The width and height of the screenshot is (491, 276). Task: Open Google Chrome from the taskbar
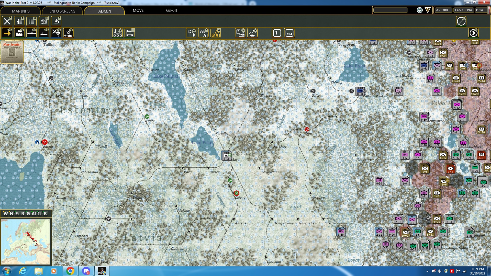coord(70,271)
